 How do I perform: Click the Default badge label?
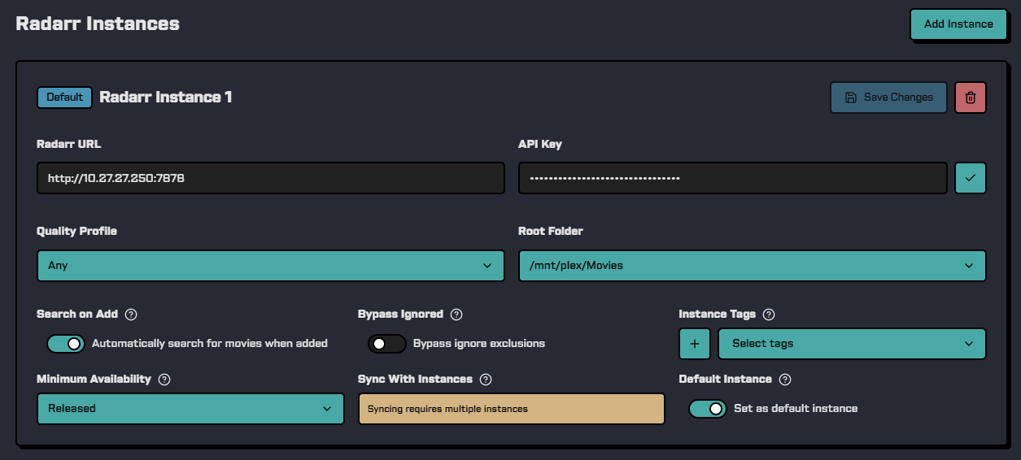64,98
